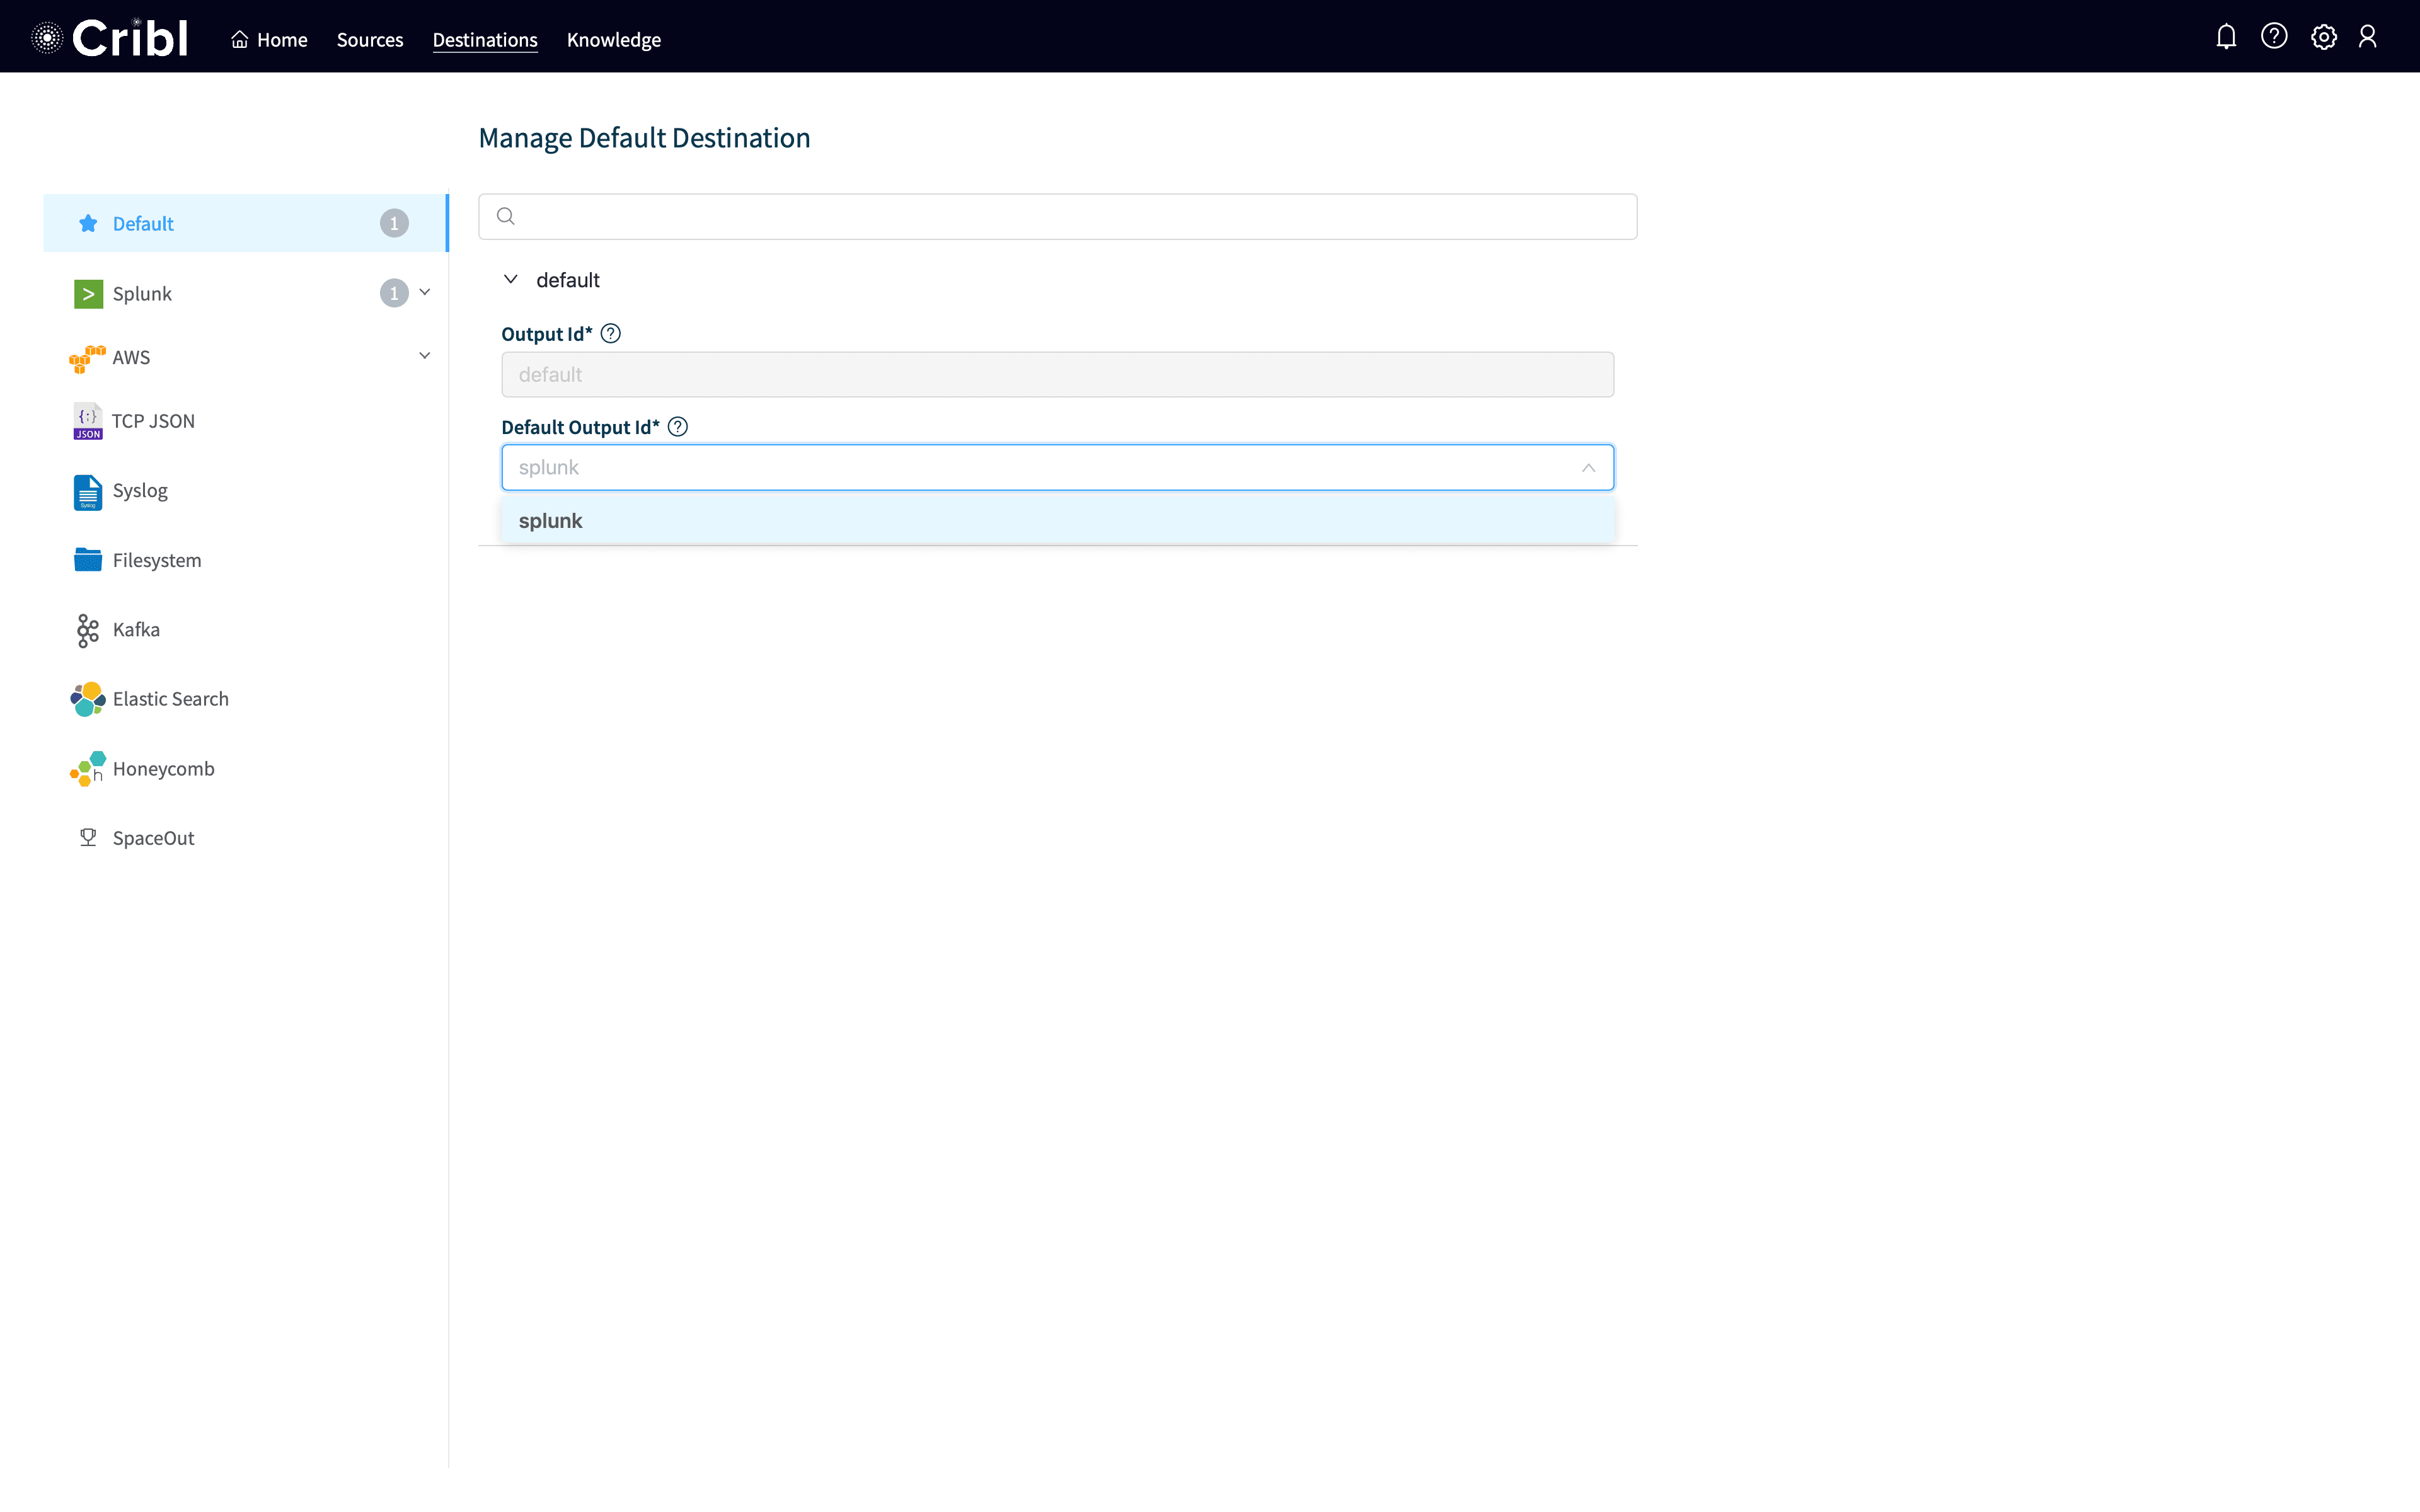Open the user profile icon

[x=2367, y=37]
